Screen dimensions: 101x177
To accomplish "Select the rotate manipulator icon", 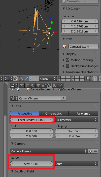I will click(x=32, y=79).
